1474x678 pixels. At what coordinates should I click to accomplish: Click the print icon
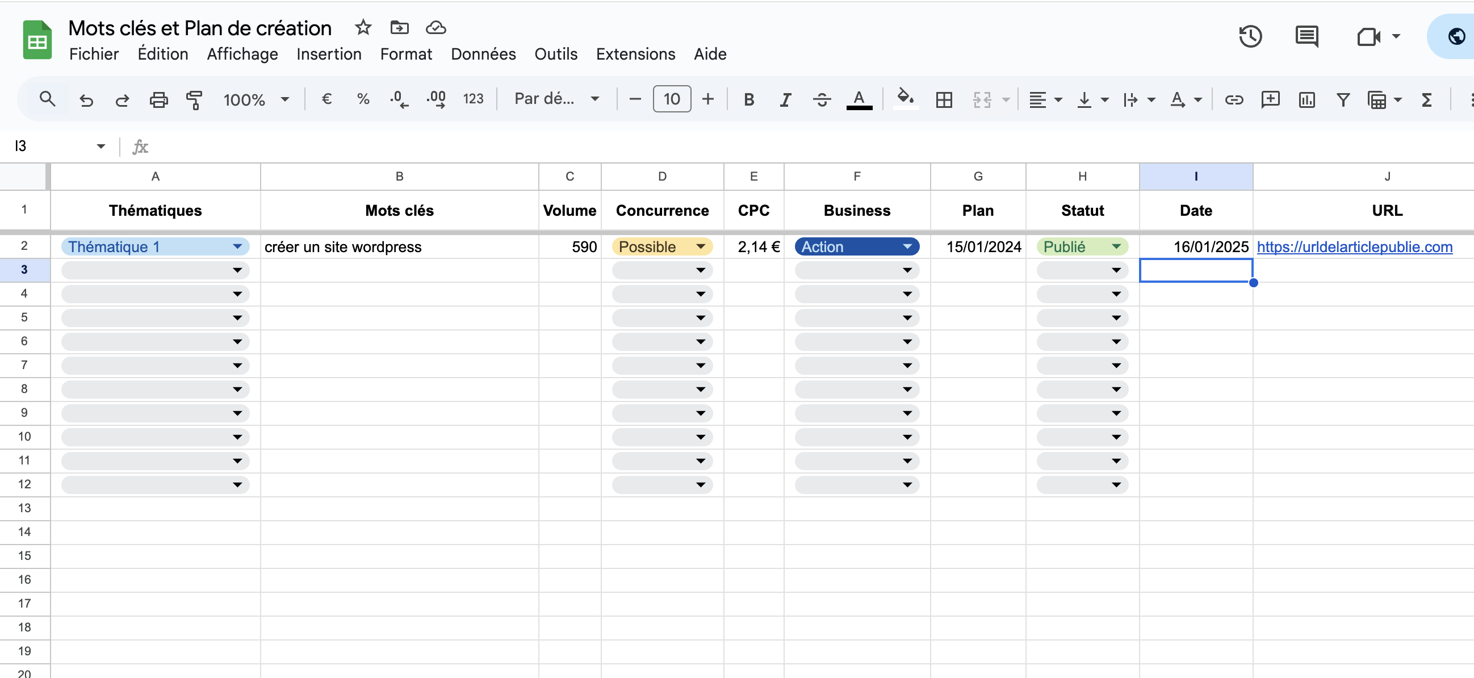(158, 99)
